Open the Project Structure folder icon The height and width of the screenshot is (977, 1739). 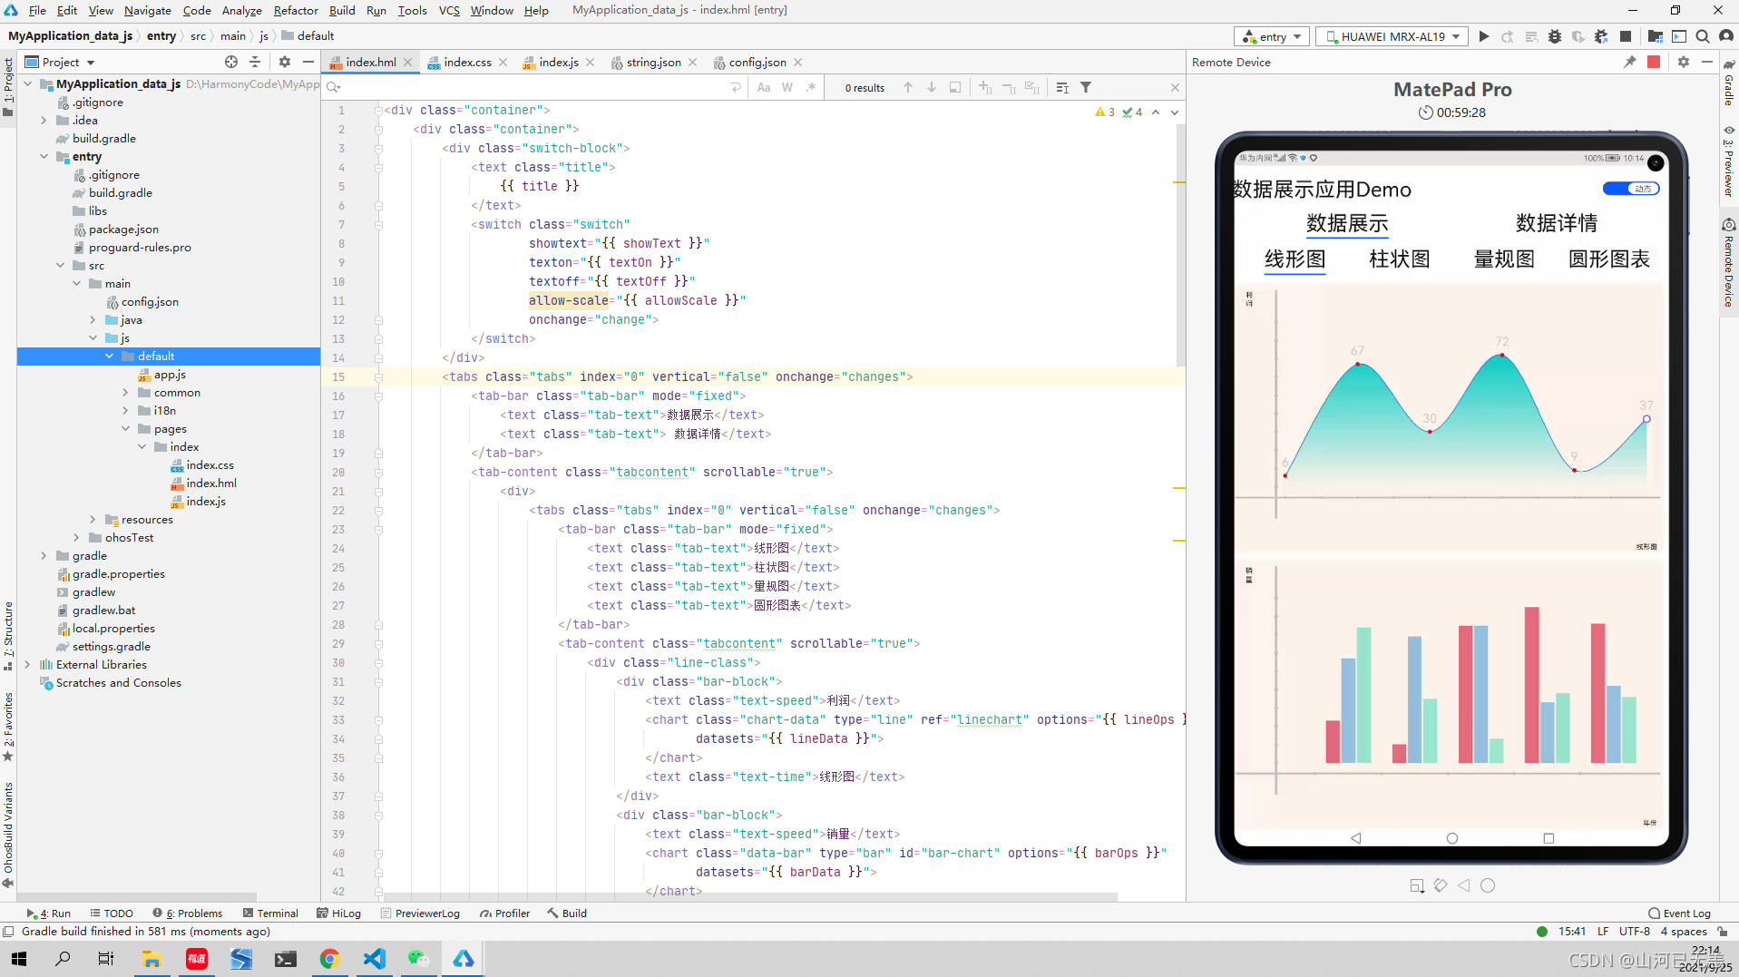1655,36
